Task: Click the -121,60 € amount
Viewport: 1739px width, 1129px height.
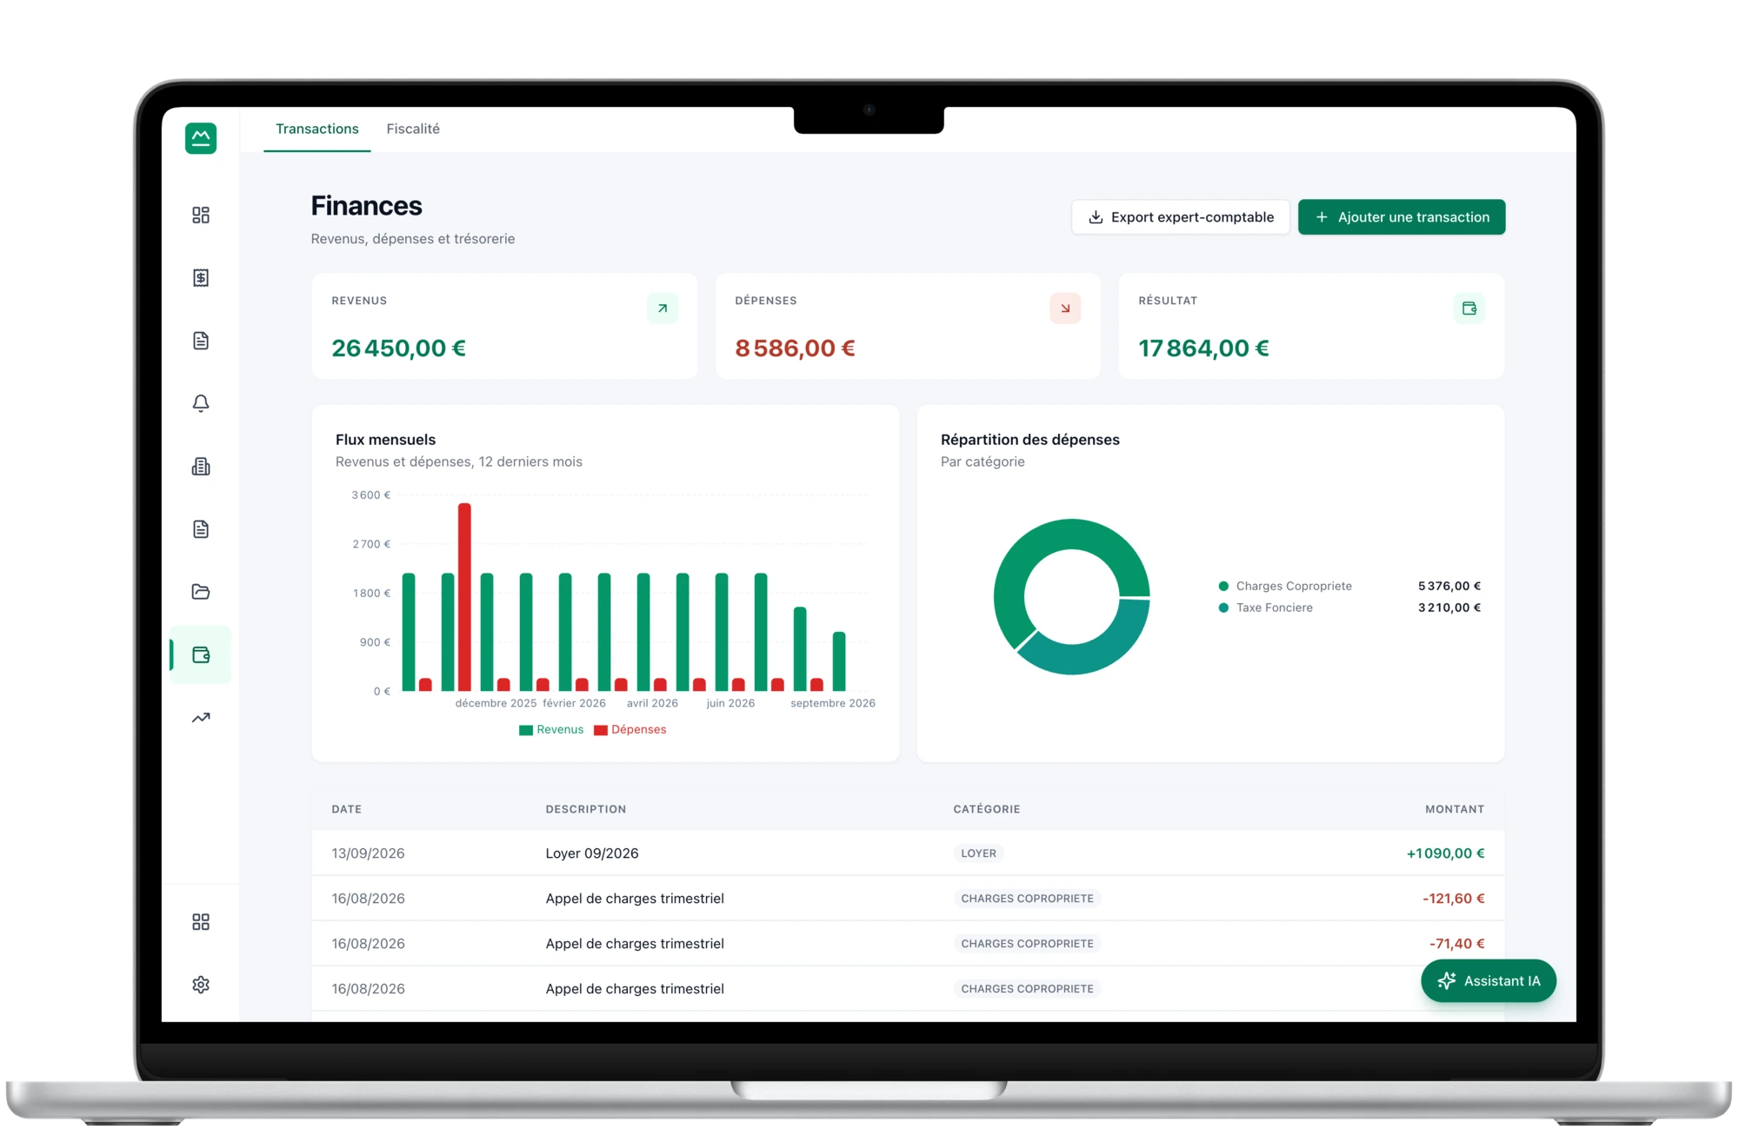Action: click(1453, 899)
